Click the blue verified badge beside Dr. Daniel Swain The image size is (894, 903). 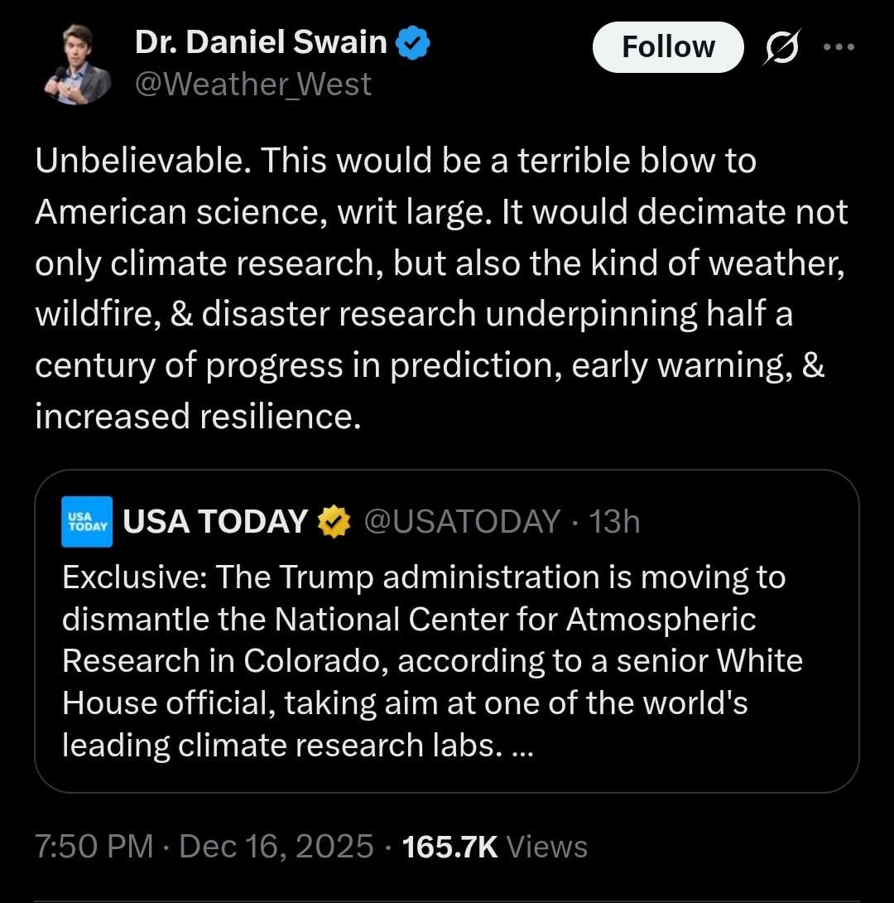point(411,42)
